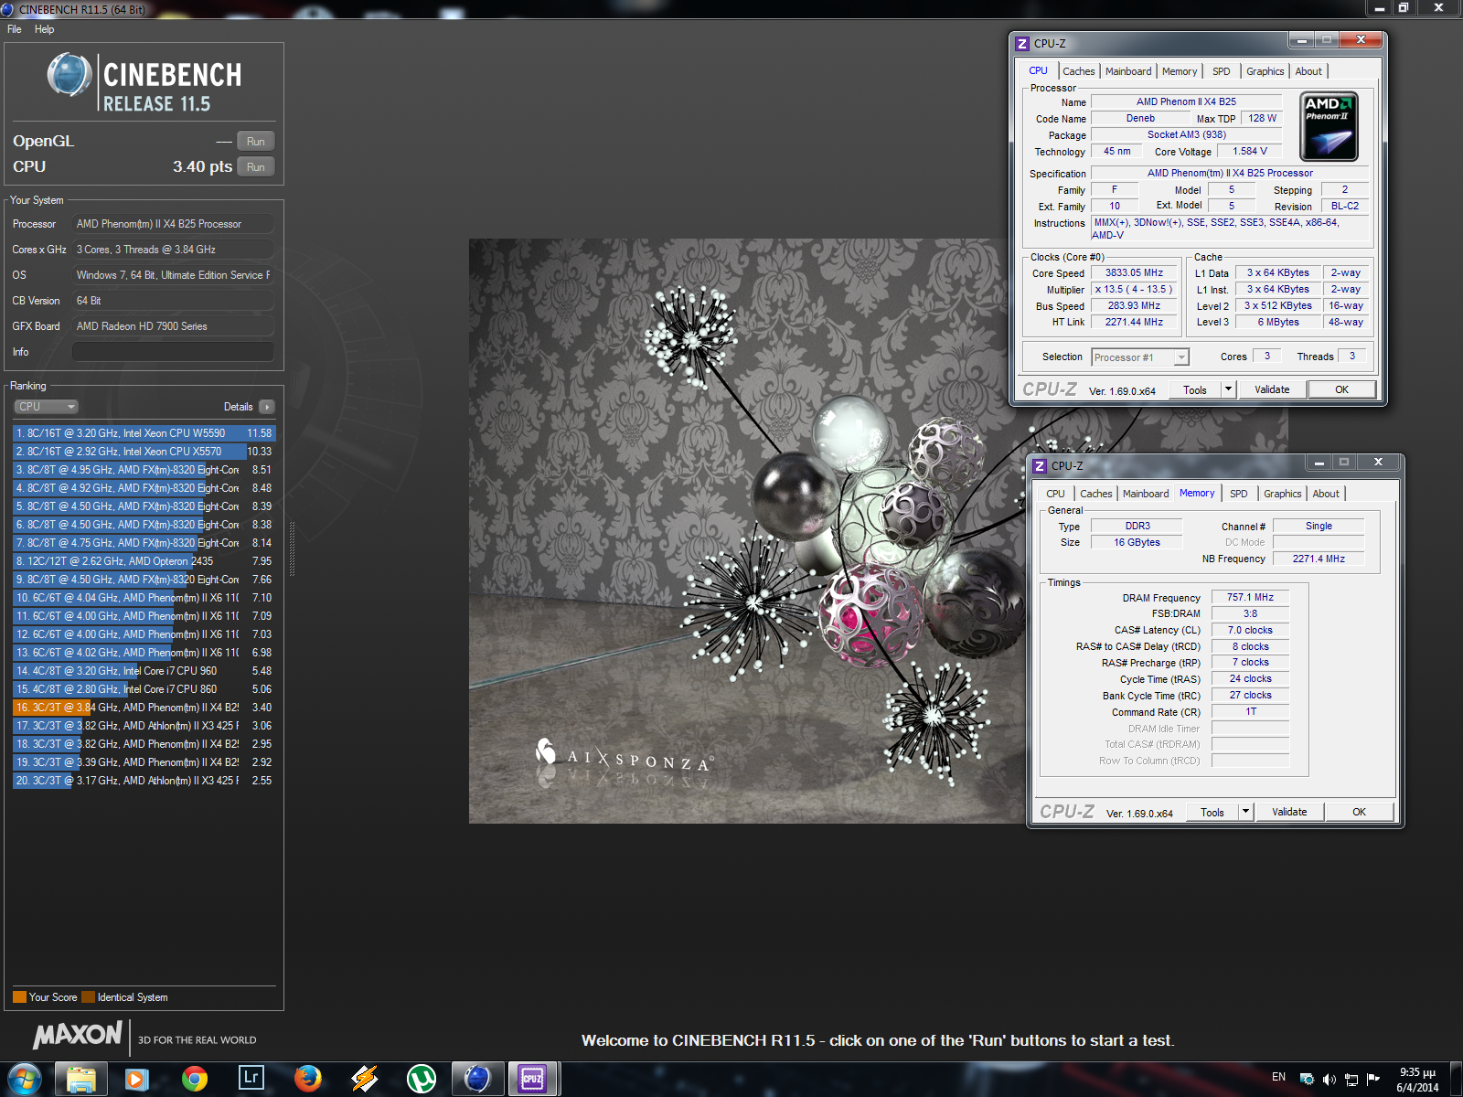Select ranking row 1 Xeon W5590
Screen dimensions: 1463x1097
[144, 433]
